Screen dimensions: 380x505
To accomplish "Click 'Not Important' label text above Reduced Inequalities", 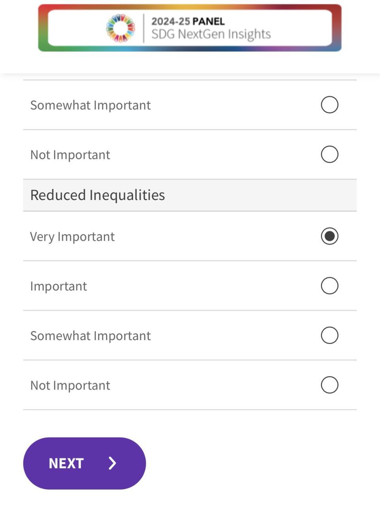I will point(70,155).
